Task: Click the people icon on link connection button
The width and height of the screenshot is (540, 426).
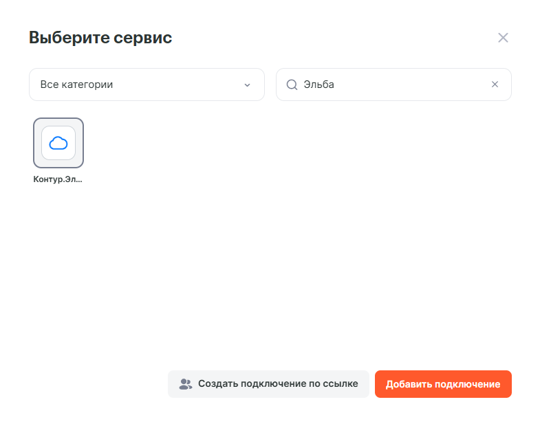Action: (x=185, y=384)
